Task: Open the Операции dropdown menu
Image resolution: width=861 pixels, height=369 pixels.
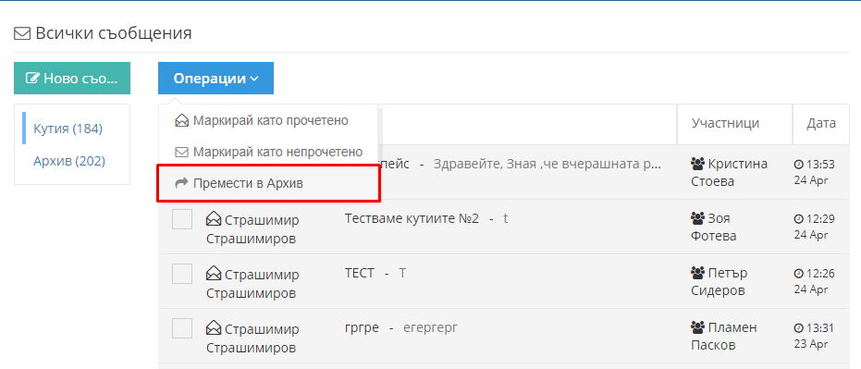Action: [x=215, y=79]
